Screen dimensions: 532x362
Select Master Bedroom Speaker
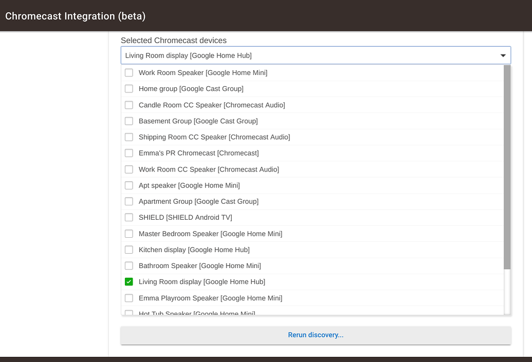[129, 234]
